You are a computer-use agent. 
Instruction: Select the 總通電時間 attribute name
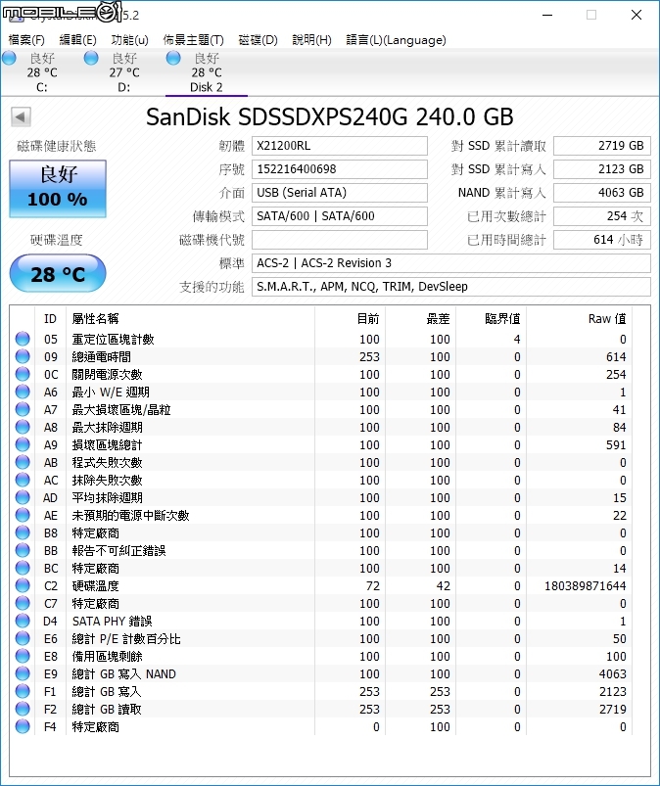coord(101,357)
